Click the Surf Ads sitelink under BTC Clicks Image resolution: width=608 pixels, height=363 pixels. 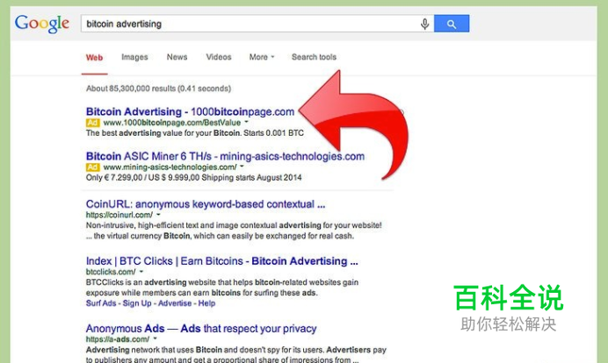point(101,303)
